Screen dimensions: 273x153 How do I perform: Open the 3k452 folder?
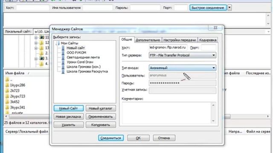[x=15, y=102]
